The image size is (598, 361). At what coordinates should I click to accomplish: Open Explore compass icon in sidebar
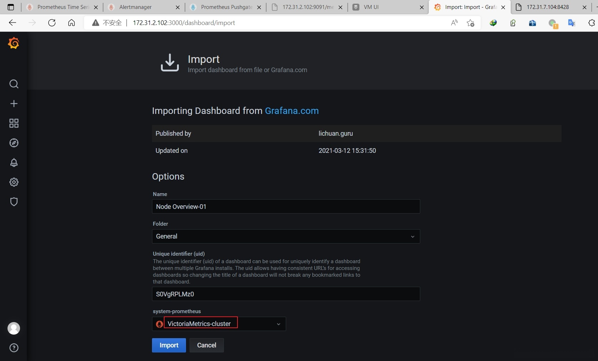click(x=14, y=143)
